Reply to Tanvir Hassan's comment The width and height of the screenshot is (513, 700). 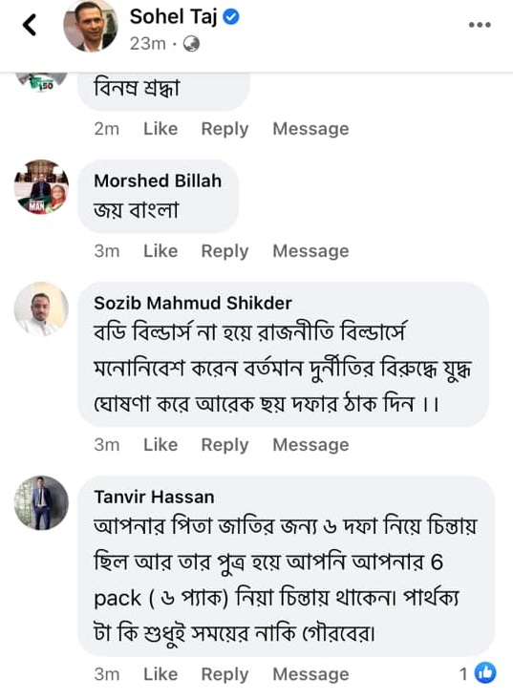coord(224,674)
